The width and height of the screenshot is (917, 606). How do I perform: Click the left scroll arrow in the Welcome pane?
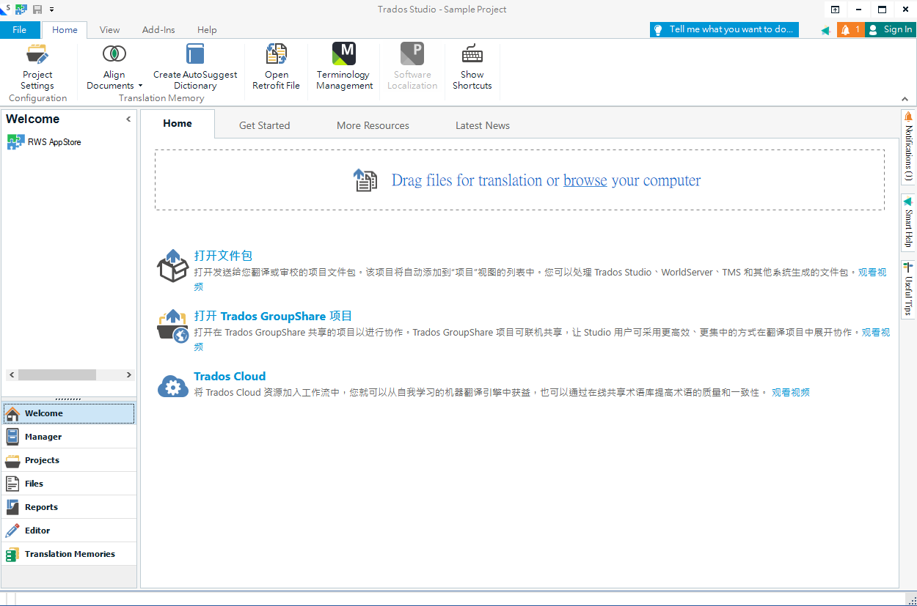(12, 374)
